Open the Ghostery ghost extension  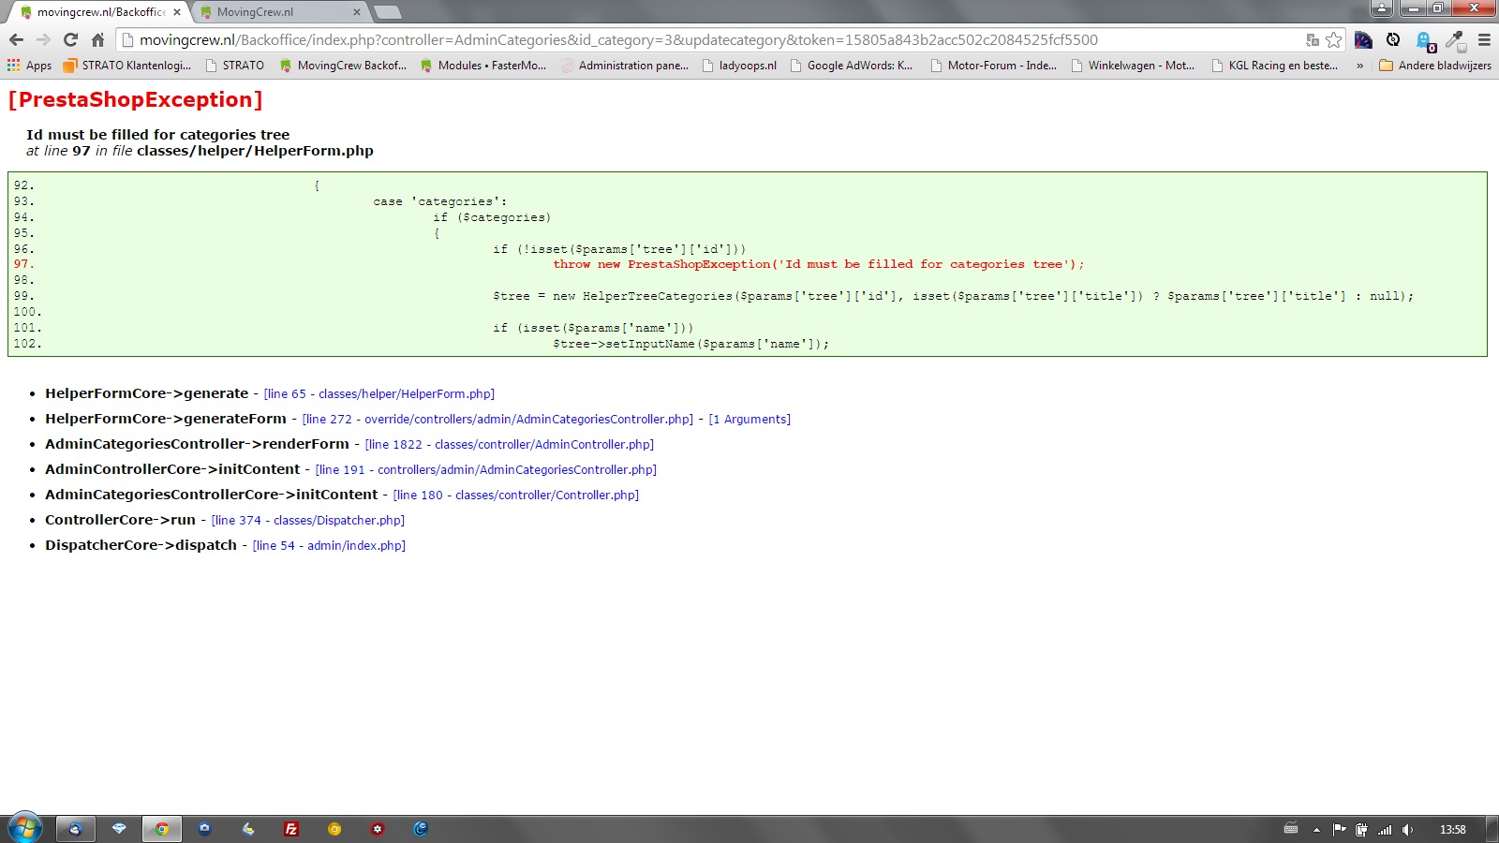pos(1425,41)
